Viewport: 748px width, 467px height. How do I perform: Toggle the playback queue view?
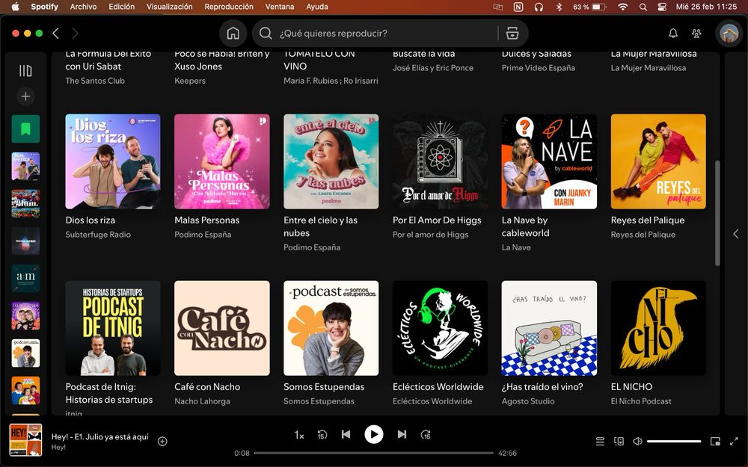(600, 442)
